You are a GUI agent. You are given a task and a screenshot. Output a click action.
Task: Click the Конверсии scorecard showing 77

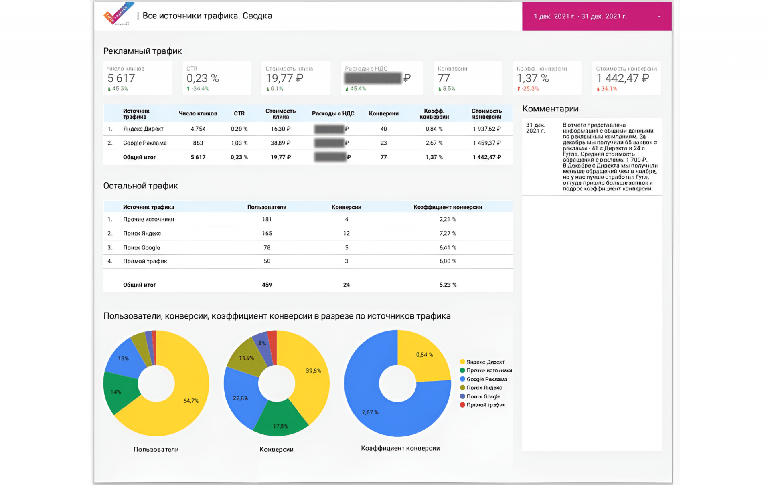467,78
